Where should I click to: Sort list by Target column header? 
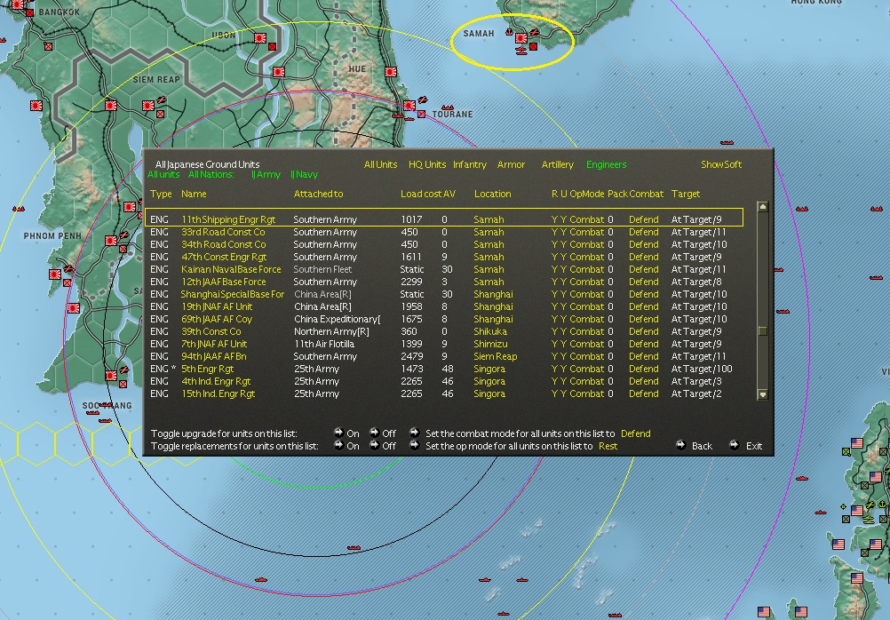pos(686,194)
